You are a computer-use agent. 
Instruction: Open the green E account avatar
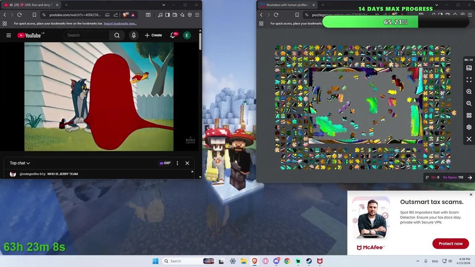click(187, 35)
